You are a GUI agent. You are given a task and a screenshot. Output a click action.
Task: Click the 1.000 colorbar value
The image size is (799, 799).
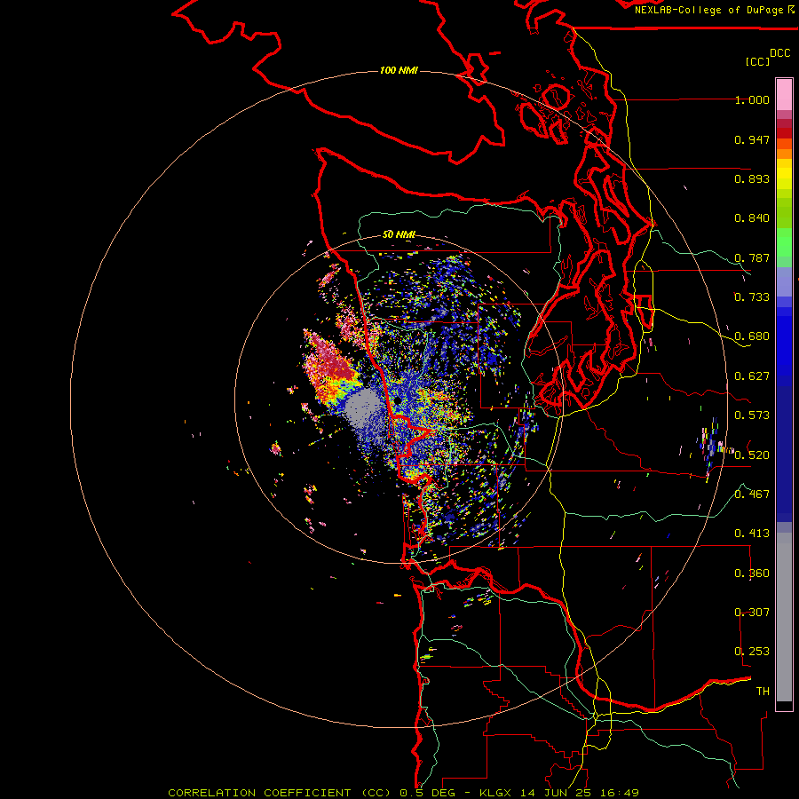click(752, 99)
